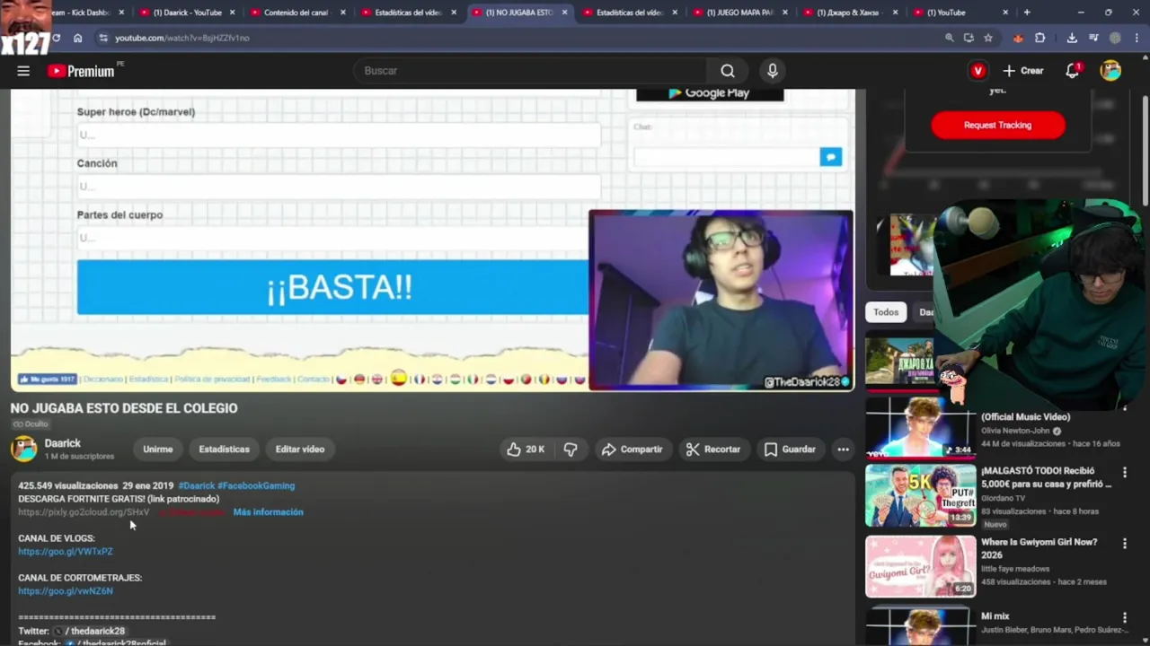The image size is (1150, 646).
Task: Click the Compartir button
Action: pyautogui.click(x=632, y=450)
